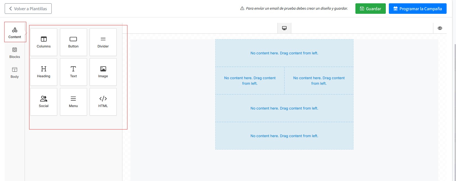Toggle preview with the eye icon
The height and width of the screenshot is (181, 456).
point(440,28)
